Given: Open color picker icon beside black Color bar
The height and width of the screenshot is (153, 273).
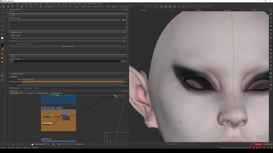Looking at the screenshot, I should click(x=123, y=61).
